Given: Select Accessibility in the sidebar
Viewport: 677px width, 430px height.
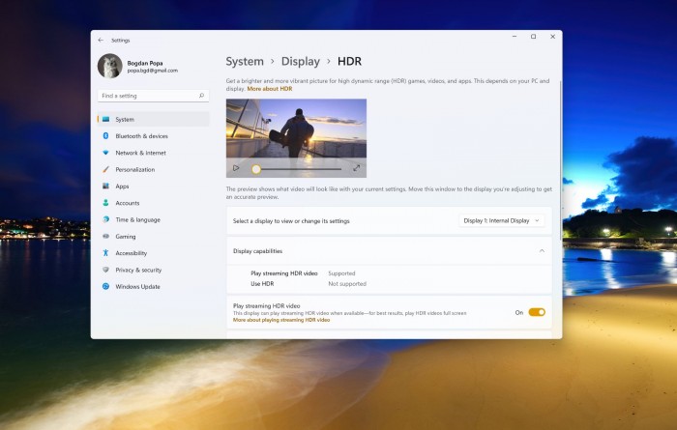Looking at the screenshot, I should pos(131,253).
